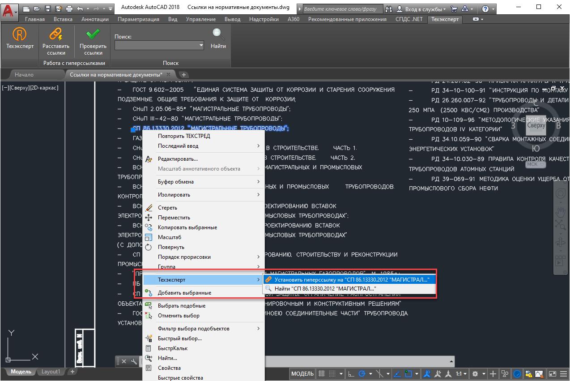This screenshot has height=381, width=570.
Task: Open the AutoCAD application menu logo
Action: pos(9,11)
